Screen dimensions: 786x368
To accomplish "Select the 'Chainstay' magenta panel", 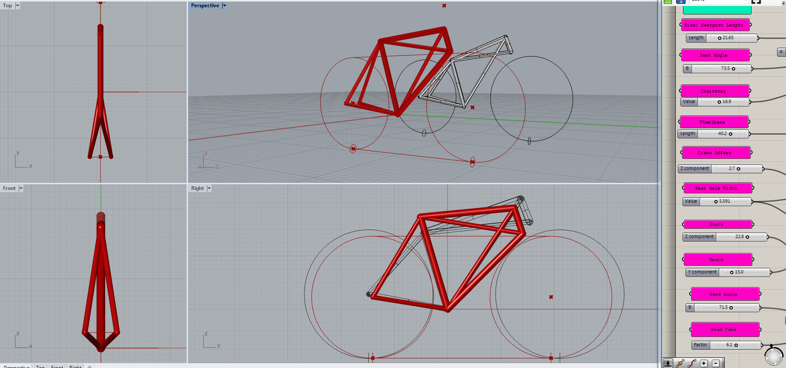I will tap(715, 91).
